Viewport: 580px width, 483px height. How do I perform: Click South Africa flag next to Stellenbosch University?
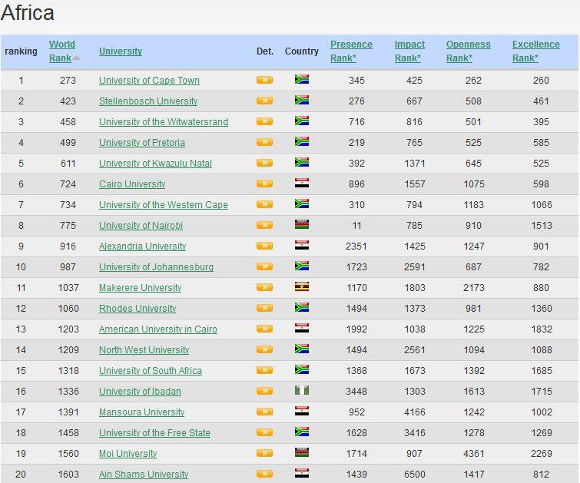pos(302,101)
